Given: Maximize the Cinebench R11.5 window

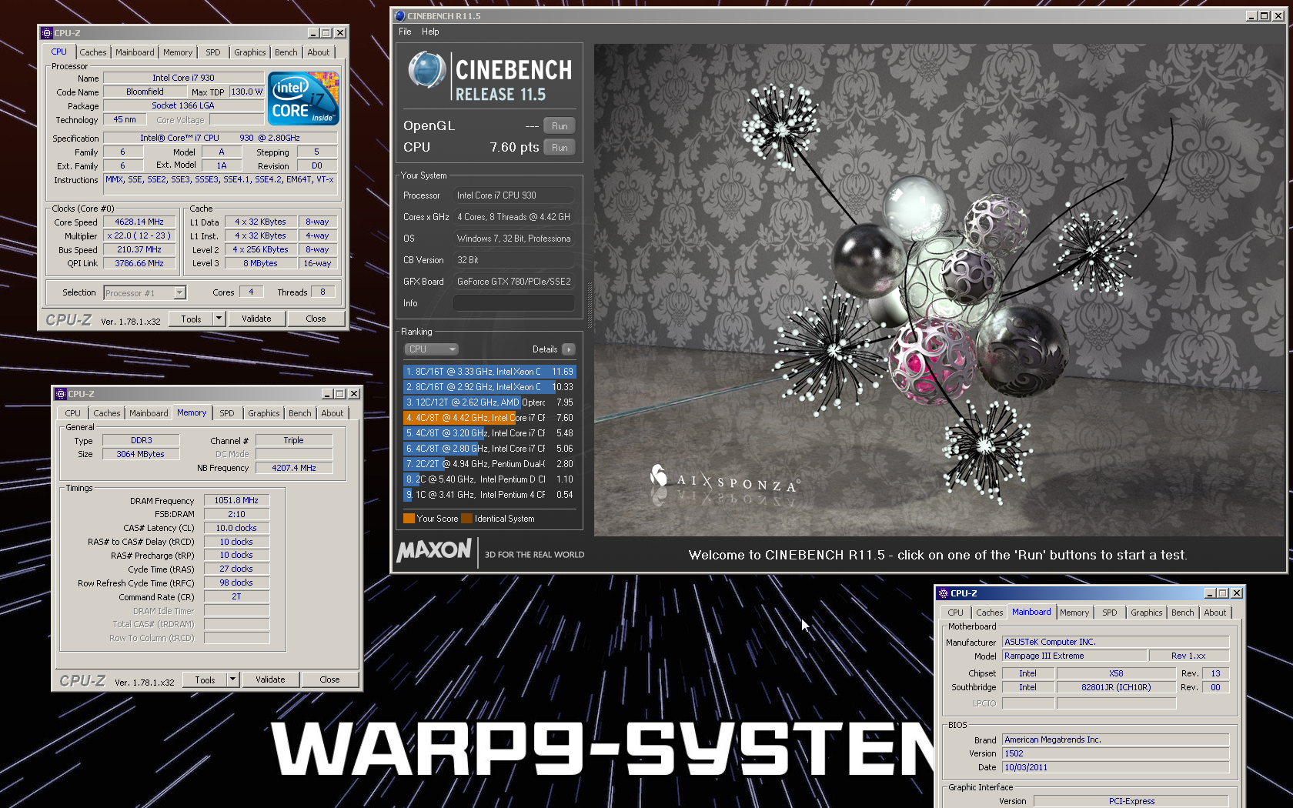Looking at the screenshot, I should click(x=1265, y=15).
